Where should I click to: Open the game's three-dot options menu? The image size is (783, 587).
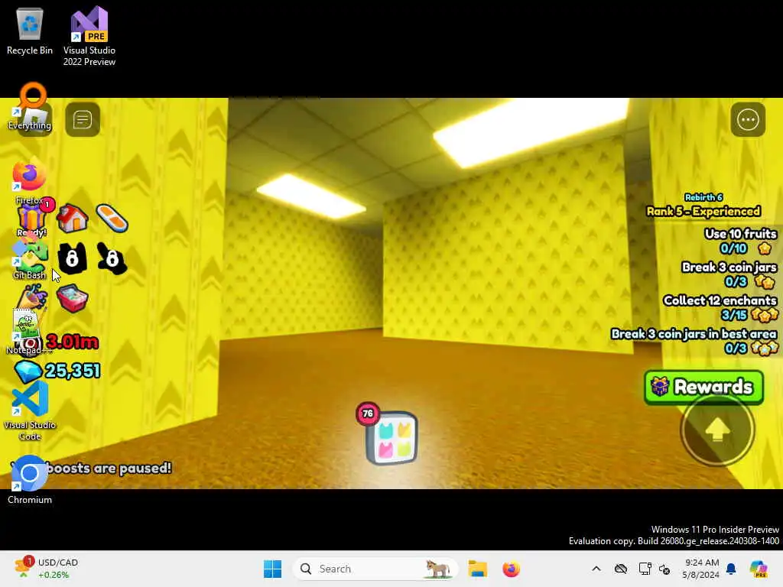[x=748, y=120]
